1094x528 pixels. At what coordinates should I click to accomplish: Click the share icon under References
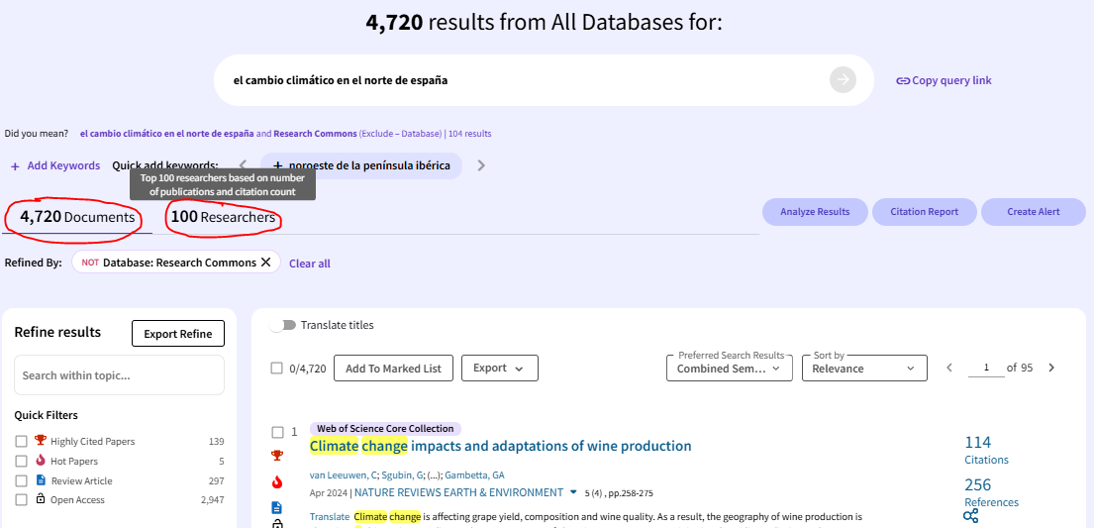(x=970, y=515)
